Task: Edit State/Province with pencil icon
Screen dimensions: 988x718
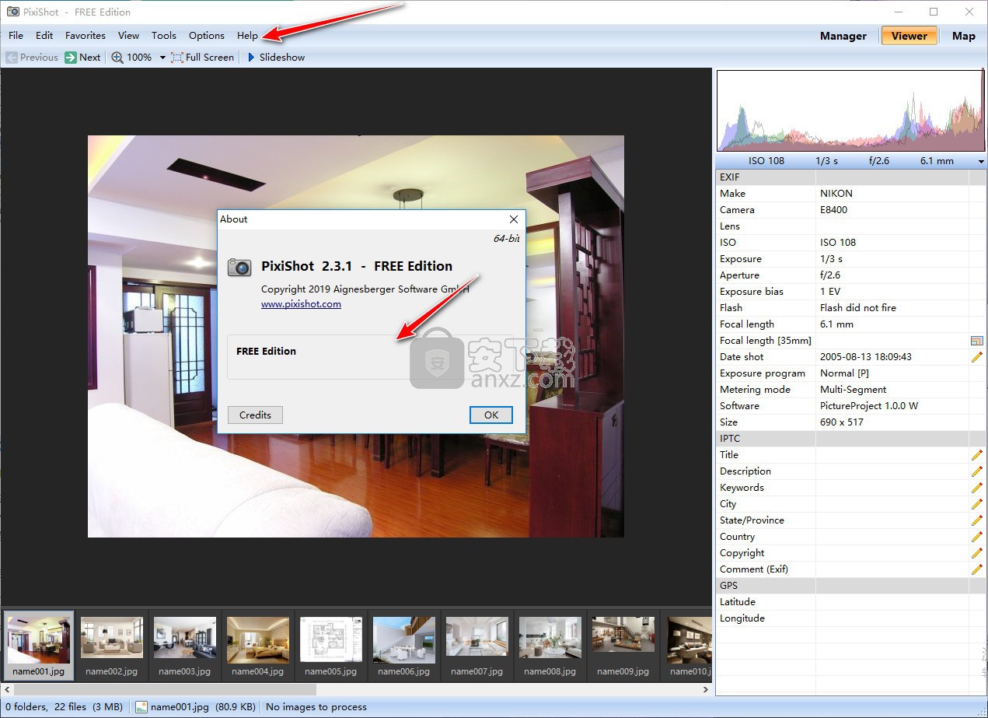Action: pyautogui.click(x=977, y=520)
